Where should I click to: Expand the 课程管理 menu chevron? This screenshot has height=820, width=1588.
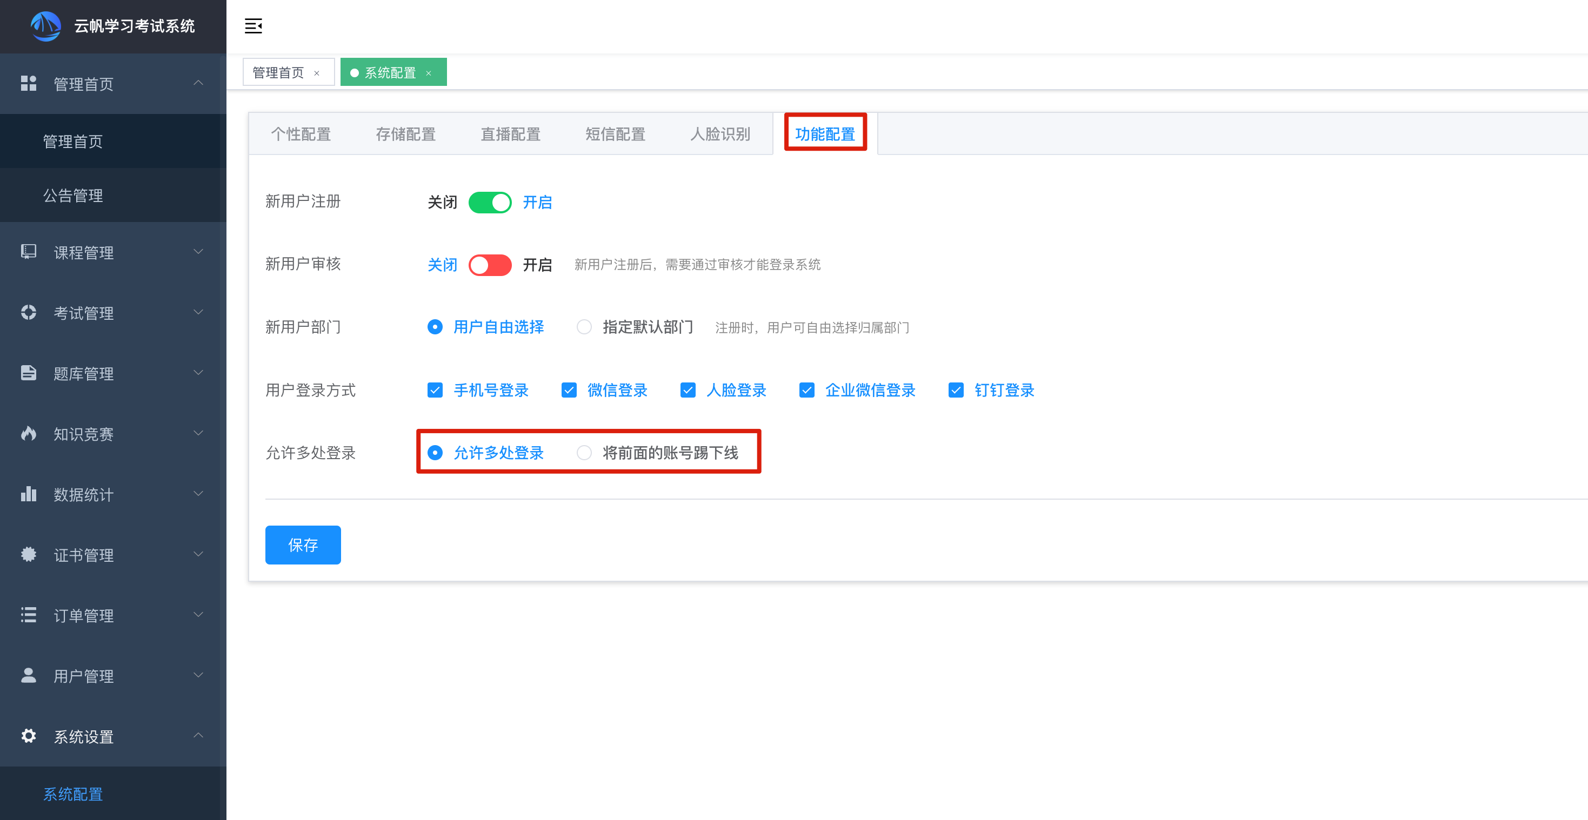(198, 251)
